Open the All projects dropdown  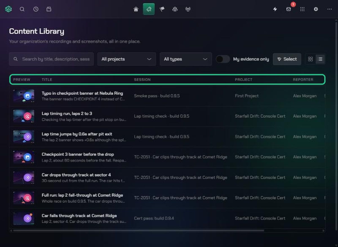click(x=126, y=59)
